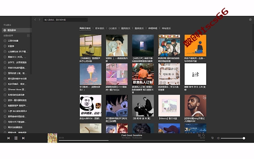Screen dimensions: 254x159
Task: Open the girl-at-window playlist cover
Action: click(x=90, y=45)
